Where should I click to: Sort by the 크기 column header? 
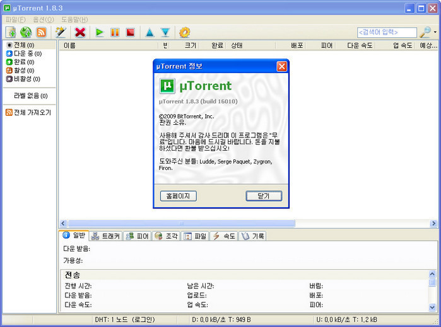184,45
